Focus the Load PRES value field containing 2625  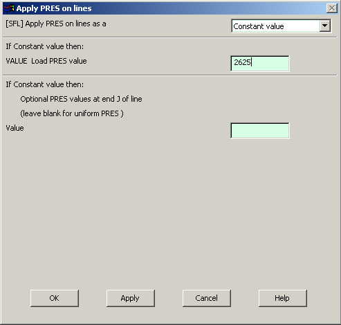[x=259, y=64]
